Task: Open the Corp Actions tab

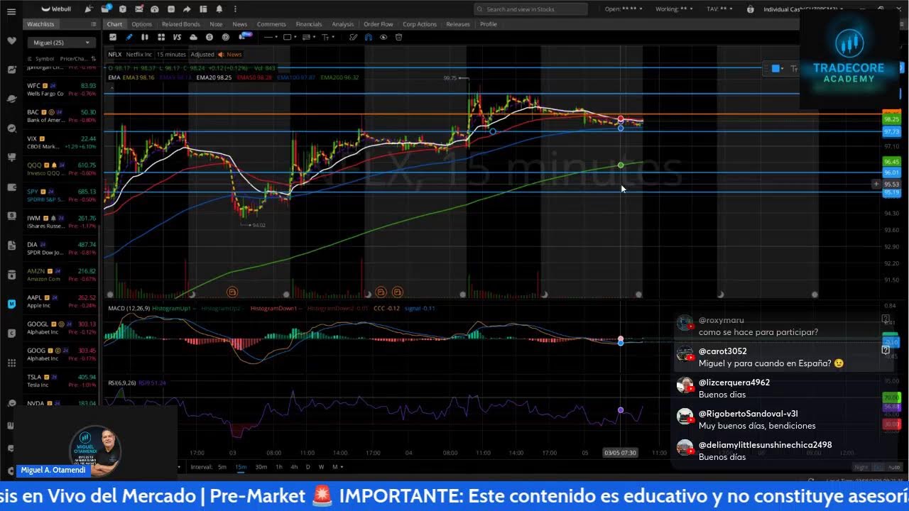Action: 419,24
